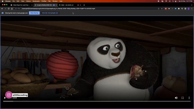This screenshot has height=109, width=194.
Task: Seek on the video progress bar
Action: click(97, 101)
